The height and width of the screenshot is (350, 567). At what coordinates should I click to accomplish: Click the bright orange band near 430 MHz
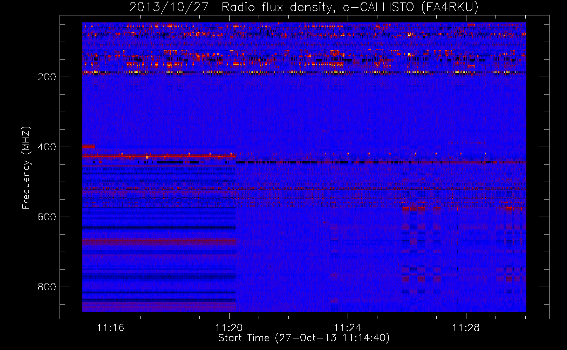158,156
